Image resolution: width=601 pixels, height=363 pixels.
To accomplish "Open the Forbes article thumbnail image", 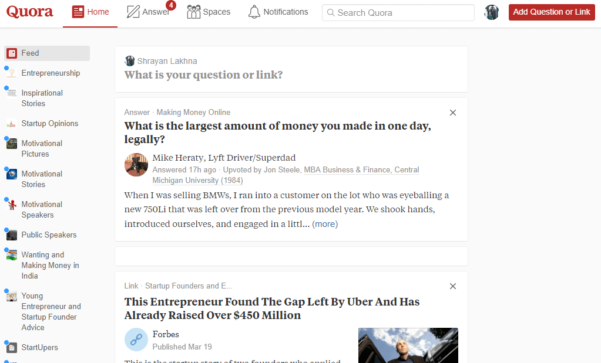I will pos(408,345).
